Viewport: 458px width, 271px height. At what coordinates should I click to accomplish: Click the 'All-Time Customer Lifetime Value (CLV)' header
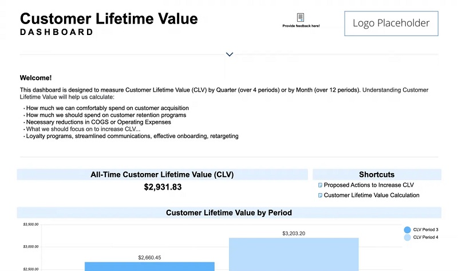point(162,175)
